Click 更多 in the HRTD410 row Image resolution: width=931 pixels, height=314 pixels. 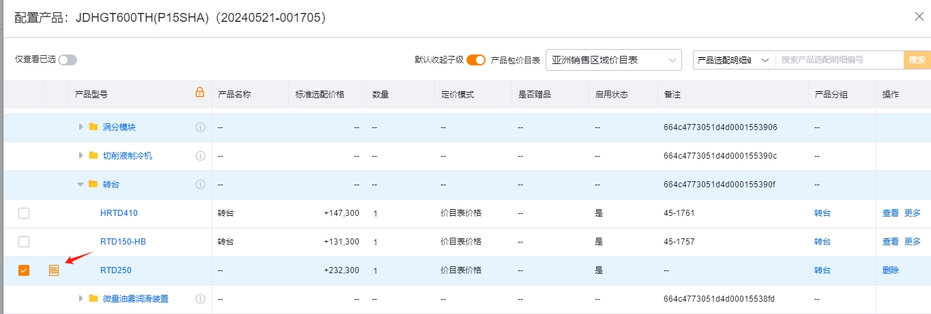pos(913,213)
